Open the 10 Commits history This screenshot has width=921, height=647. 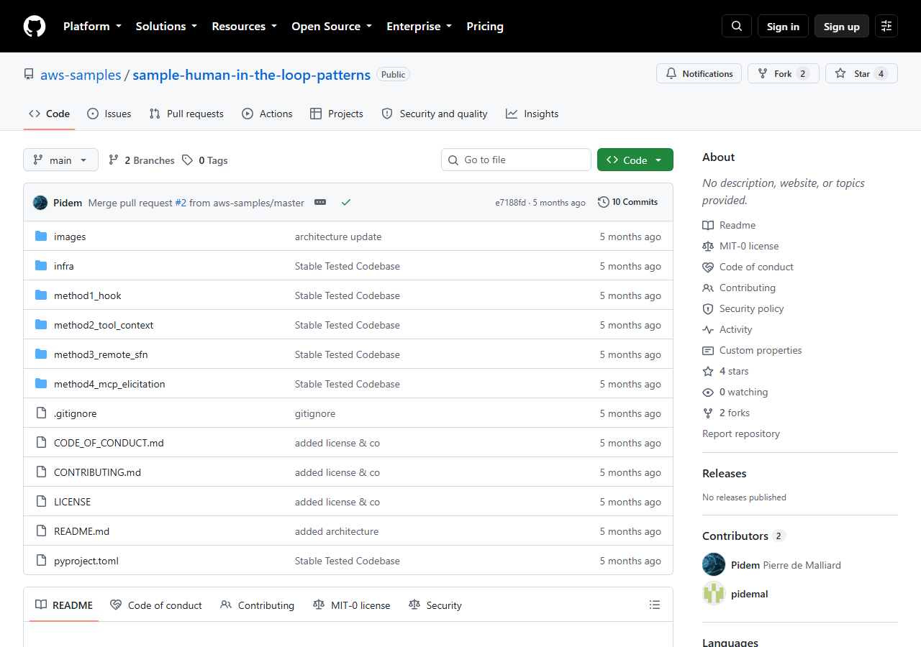628,202
